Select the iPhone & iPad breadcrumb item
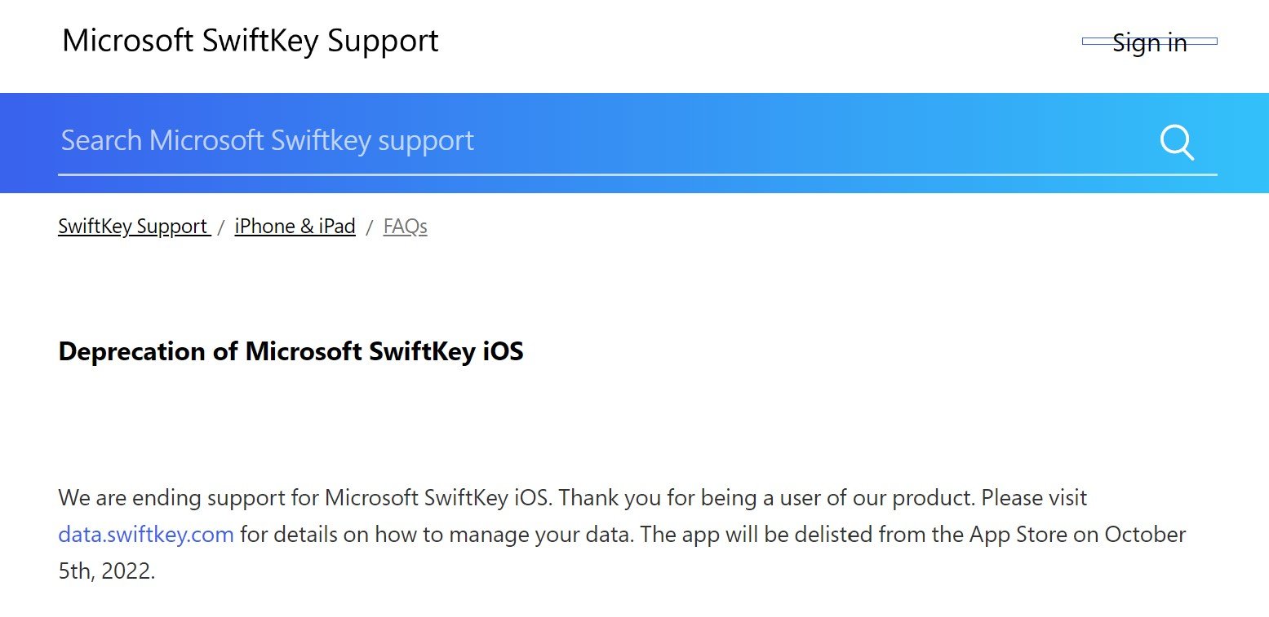1269x617 pixels. pyautogui.click(x=295, y=226)
